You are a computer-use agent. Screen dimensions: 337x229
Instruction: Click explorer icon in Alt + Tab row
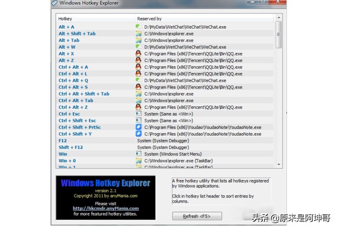click(138, 41)
